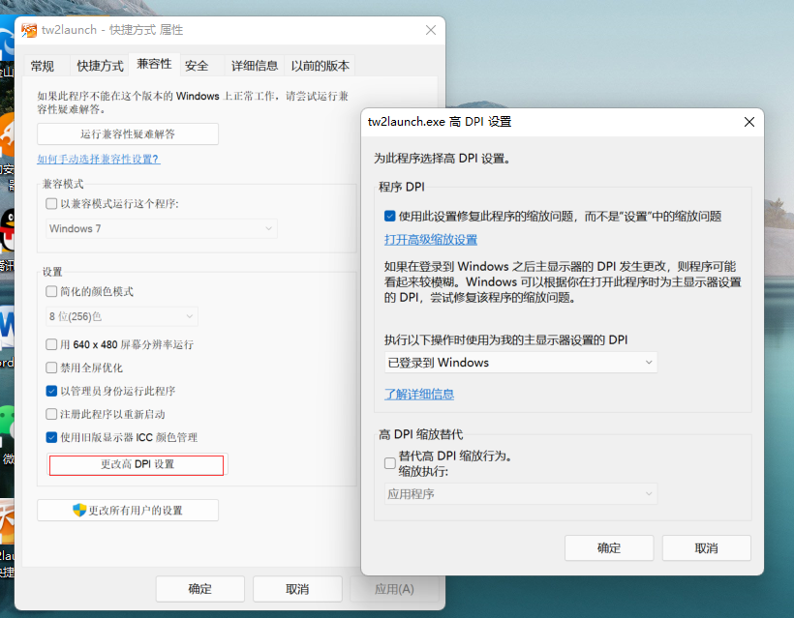Open the Word desktop shortcut icon
794x618 pixels.
[x=7, y=326]
